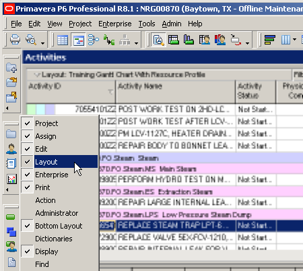Click the document page icon in sidebar
Viewport: 303px width, 271px height.
(11, 262)
